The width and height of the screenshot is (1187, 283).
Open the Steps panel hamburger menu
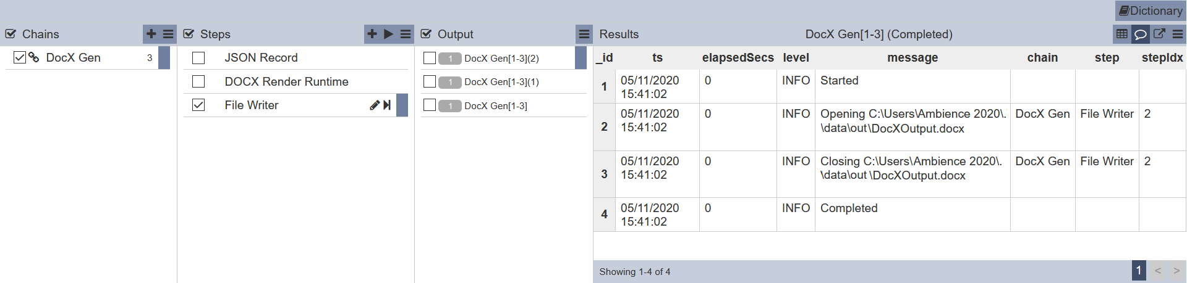(406, 34)
